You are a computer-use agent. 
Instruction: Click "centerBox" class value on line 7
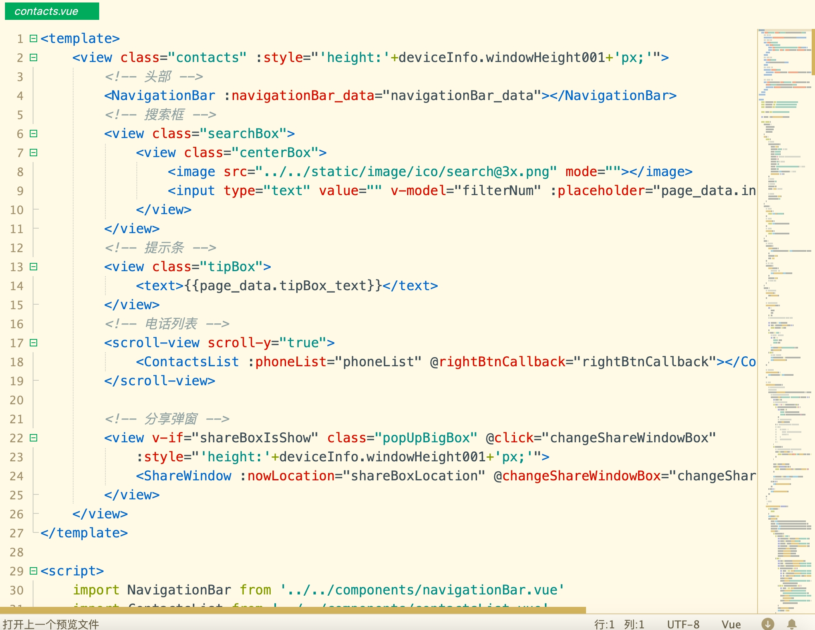[x=275, y=153]
